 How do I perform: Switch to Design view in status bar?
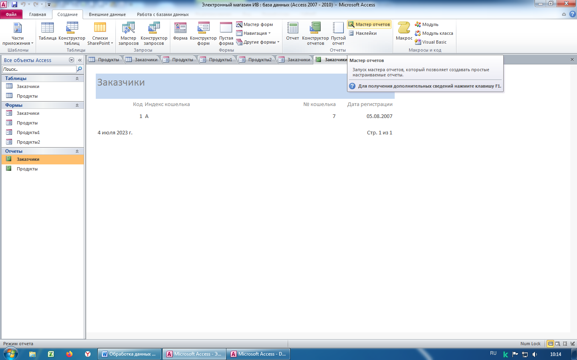[x=572, y=344]
